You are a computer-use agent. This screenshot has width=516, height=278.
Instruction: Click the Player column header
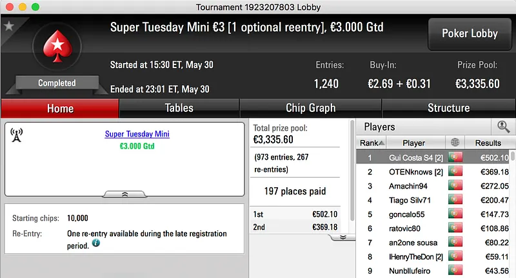[x=413, y=143]
